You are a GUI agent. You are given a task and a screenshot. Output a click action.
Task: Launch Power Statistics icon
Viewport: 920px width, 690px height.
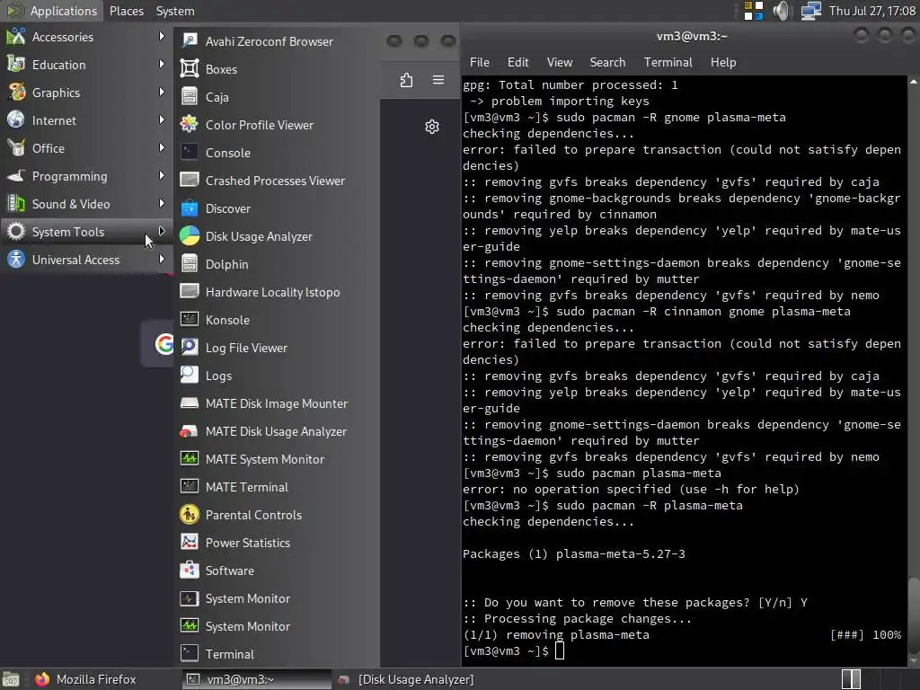[189, 543]
